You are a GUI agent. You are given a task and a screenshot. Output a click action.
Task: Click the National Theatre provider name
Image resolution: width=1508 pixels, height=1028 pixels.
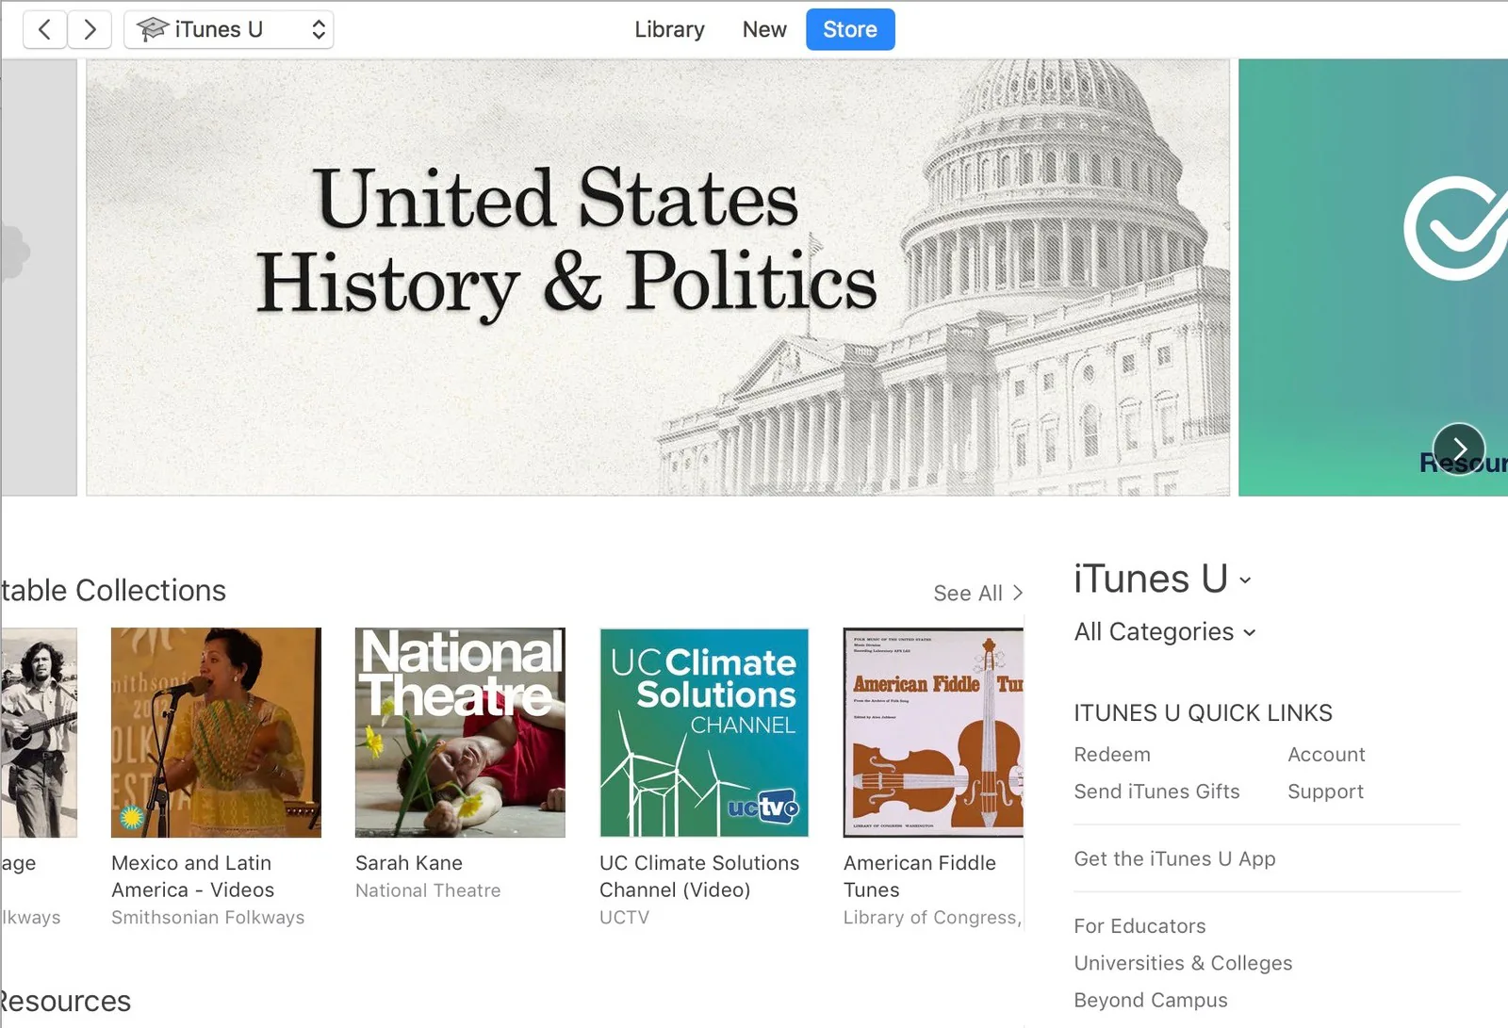(428, 890)
